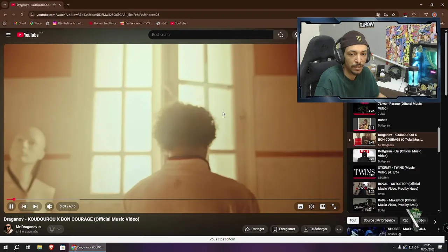This screenshot has height=252, width=448.
Task: Toggle subtitles in the player
Action: (300, 206)
